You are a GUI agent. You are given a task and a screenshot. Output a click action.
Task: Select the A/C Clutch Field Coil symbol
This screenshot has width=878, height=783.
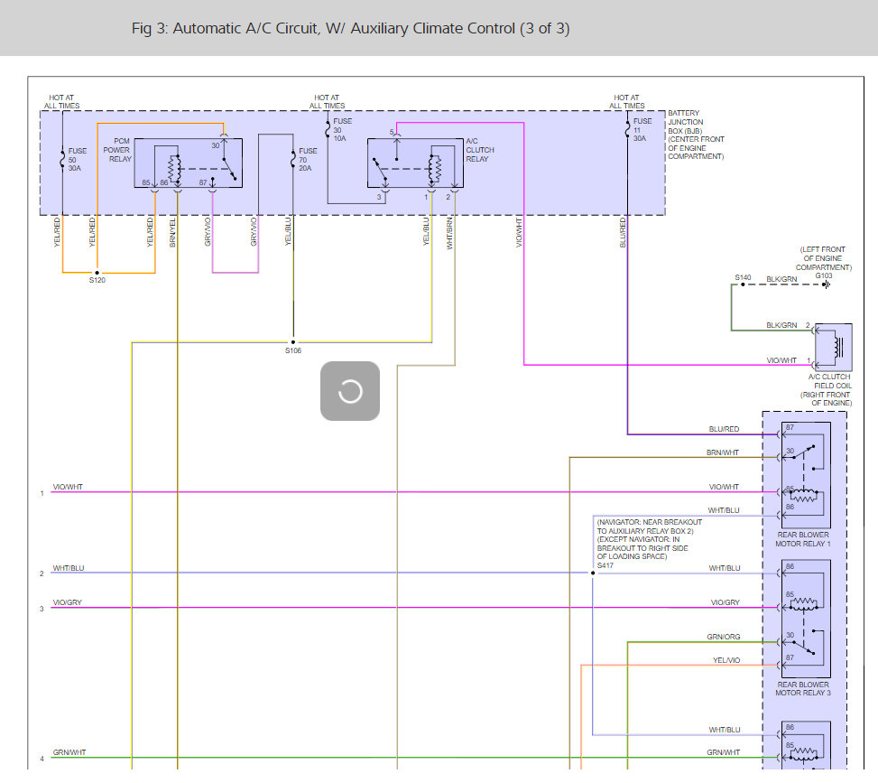point(833,348)
